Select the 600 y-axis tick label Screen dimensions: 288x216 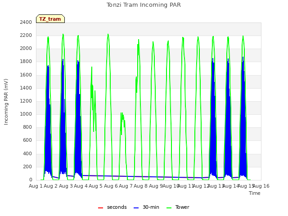click(27, 140)
